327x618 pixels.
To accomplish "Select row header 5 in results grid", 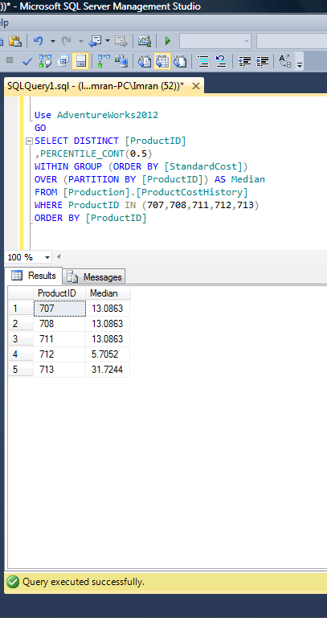I will (21, 370).
